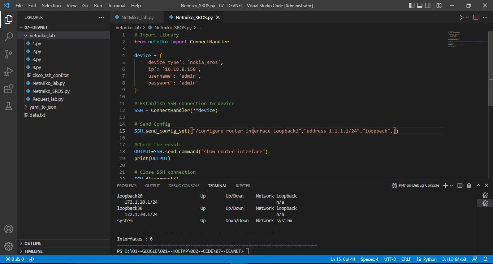The image size is (493, 264).
Task: Switch to the PROBLEMS panel tab
Action: click(127, 186)
